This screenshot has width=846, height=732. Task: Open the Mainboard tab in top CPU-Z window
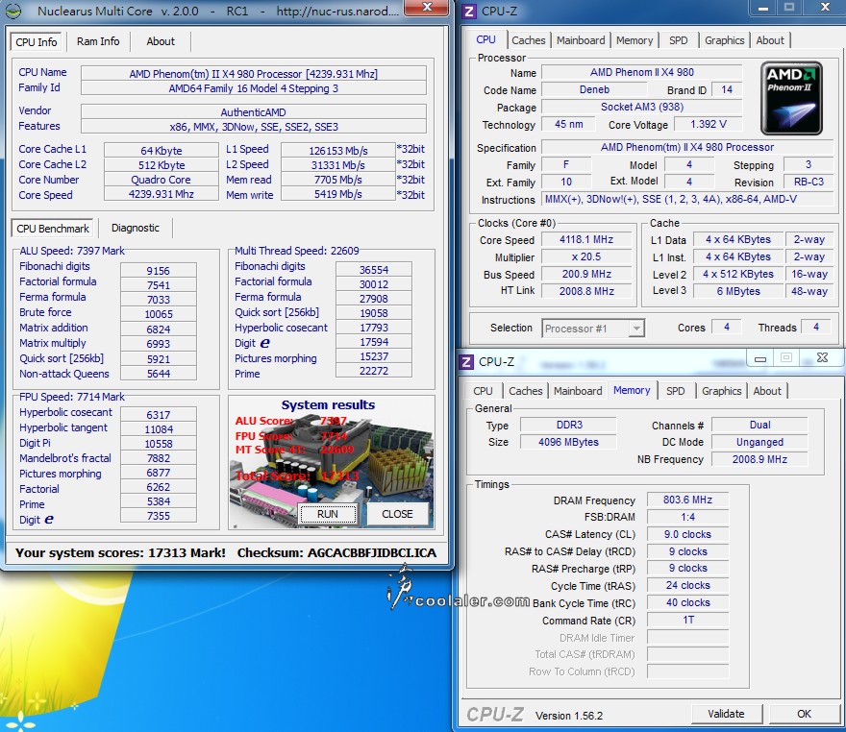(x=581, y=40)
